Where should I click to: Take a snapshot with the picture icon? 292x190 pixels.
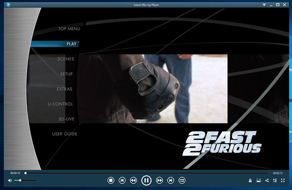tap(259, 180)
